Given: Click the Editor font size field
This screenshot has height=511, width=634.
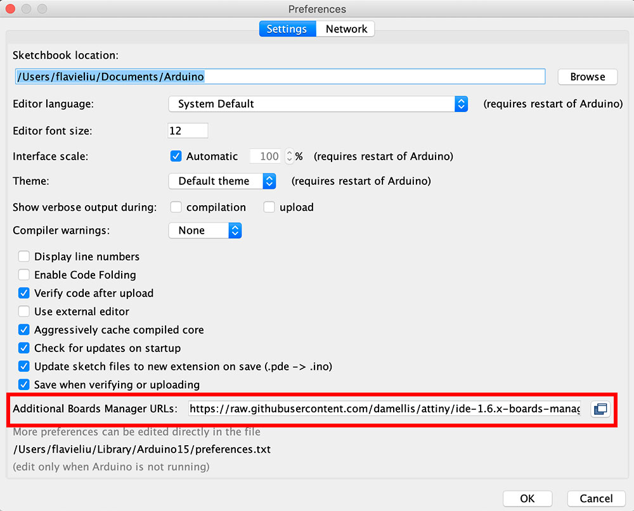Looking at the screenshot, I should 188,131.
